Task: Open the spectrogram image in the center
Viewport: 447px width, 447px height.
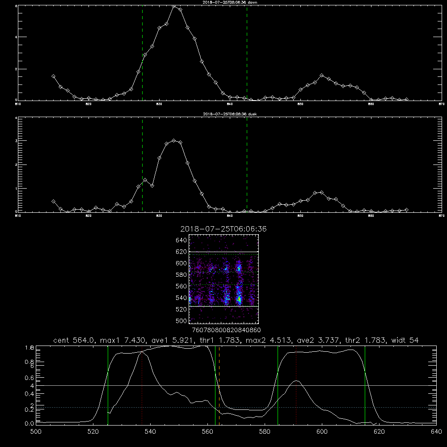Action: tap(224, 279)
